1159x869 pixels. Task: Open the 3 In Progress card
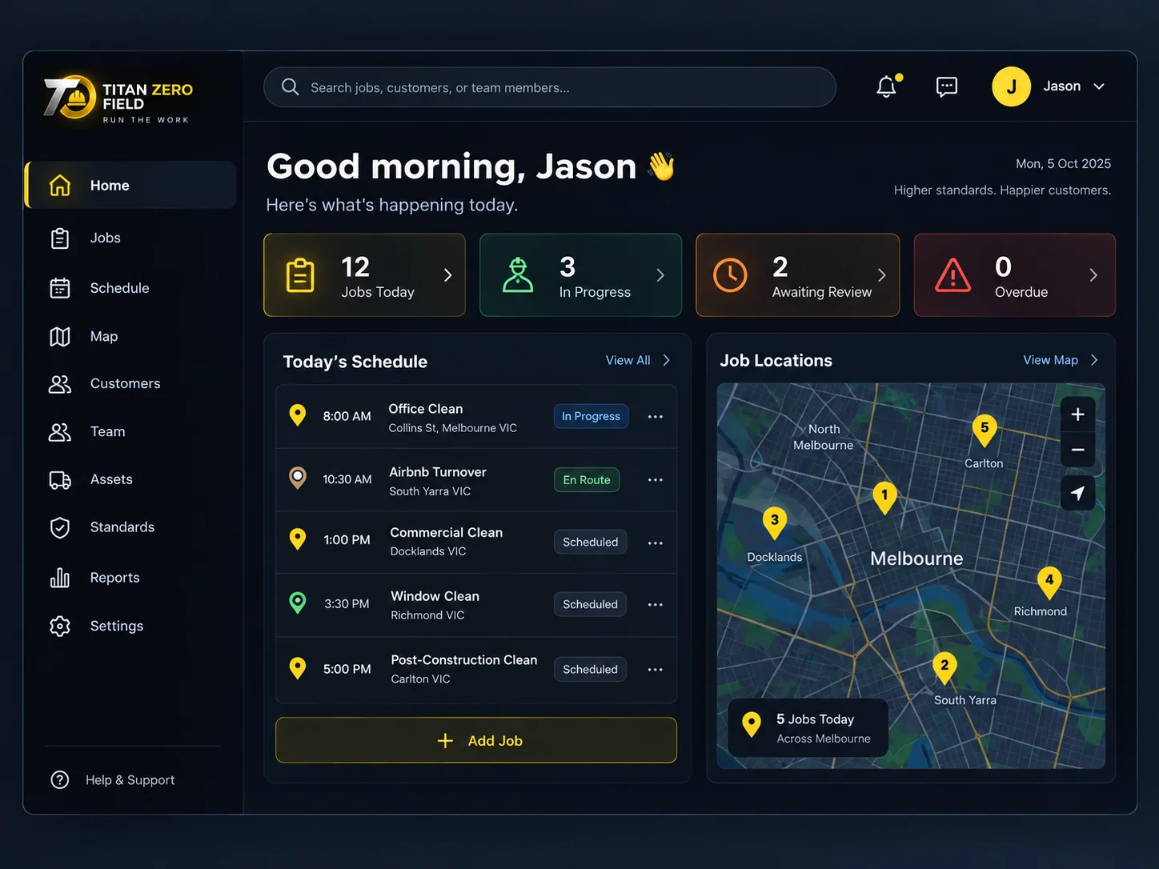tap(580, 275)
